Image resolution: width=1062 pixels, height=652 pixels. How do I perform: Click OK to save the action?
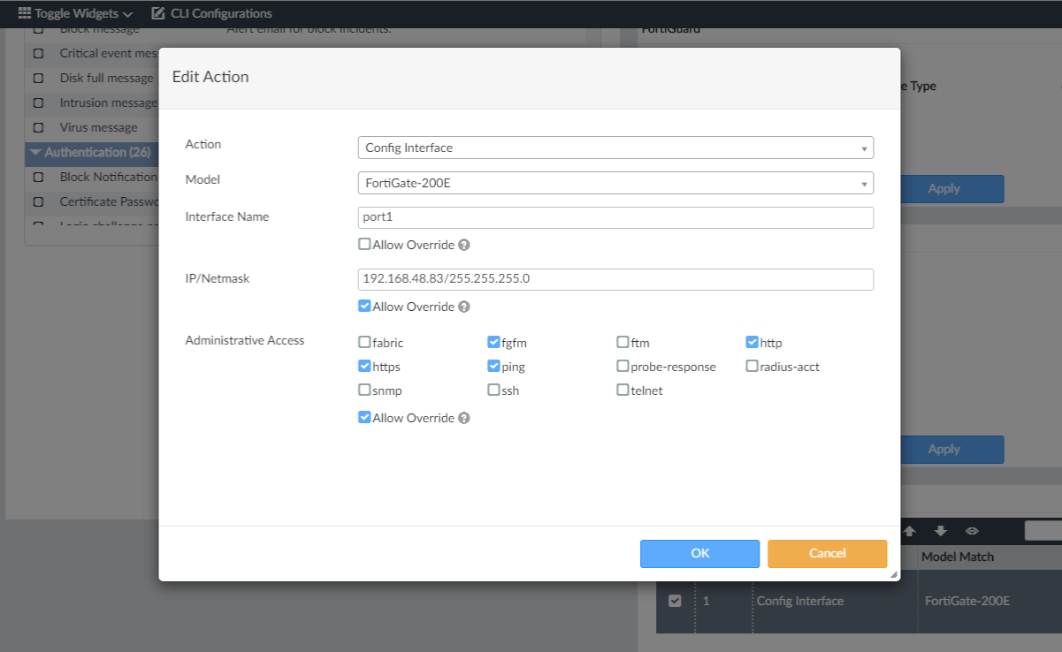pyautogui.click(x=699, y=553)
